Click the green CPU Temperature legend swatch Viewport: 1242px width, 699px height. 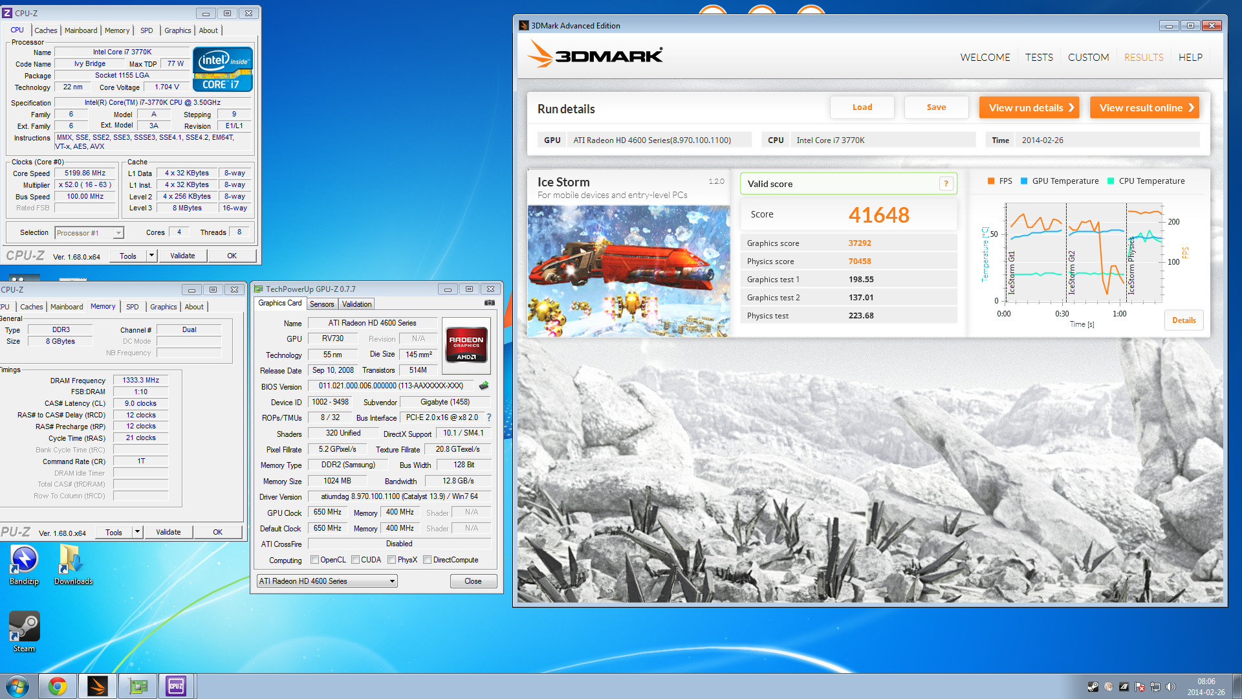pos(1111,181)
